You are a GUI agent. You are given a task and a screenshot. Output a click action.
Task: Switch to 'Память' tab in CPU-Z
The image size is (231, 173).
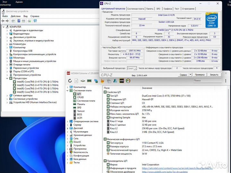coord(150,9)
